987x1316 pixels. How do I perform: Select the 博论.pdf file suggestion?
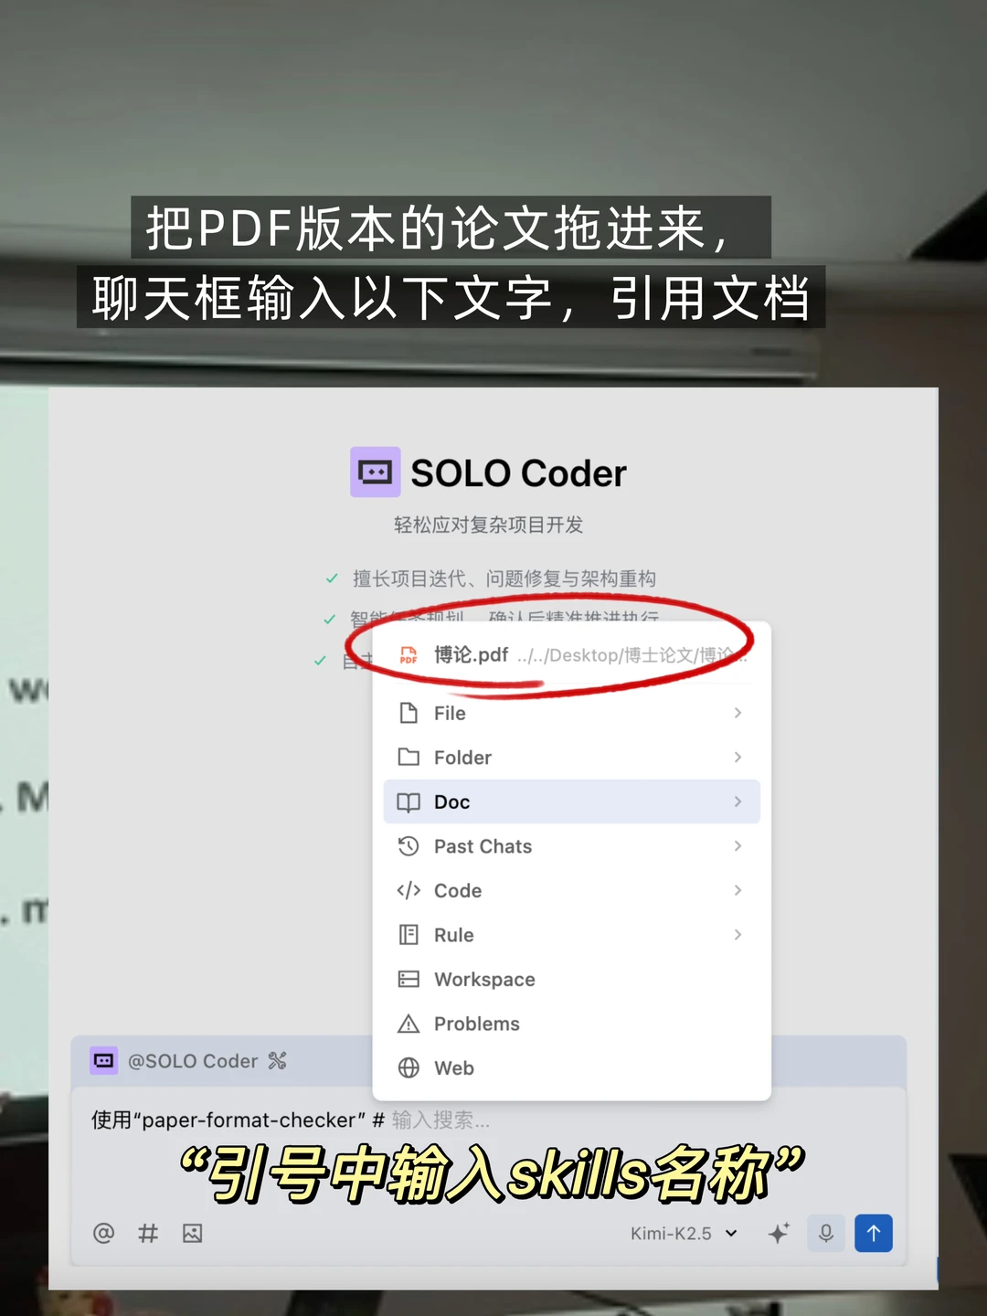coord(572,655)
